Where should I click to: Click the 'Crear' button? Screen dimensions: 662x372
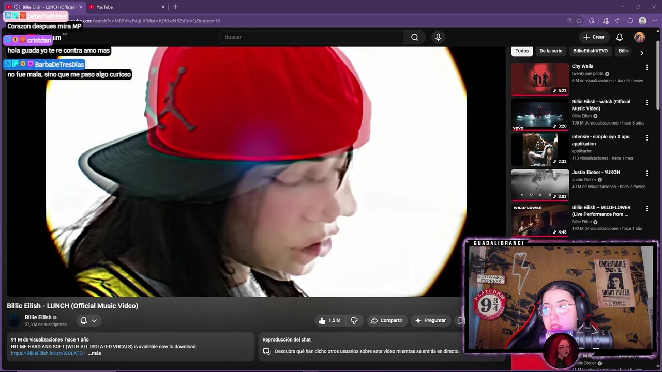[594, 37]
